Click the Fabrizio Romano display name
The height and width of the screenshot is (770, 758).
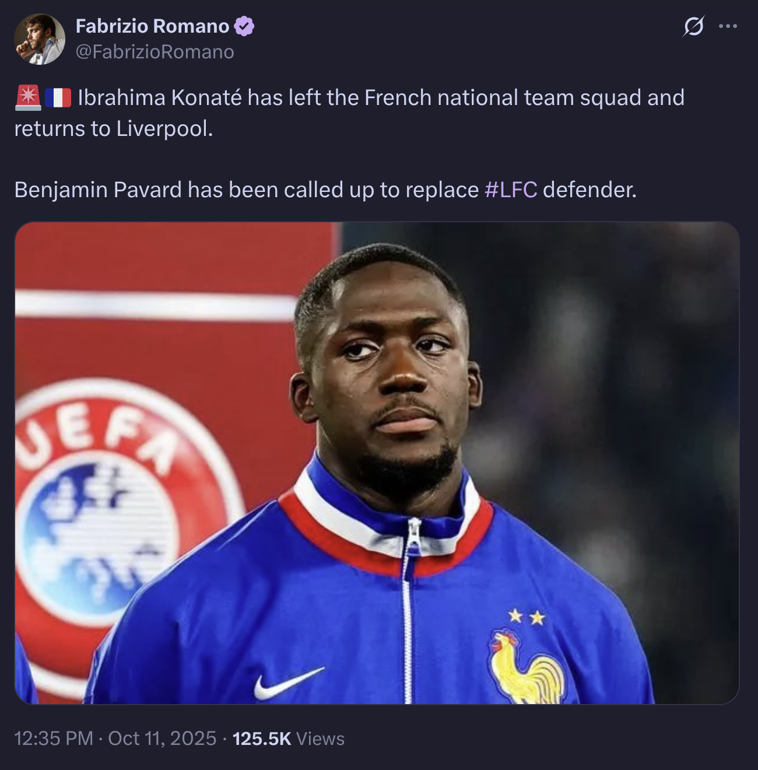click(x=152, y=26)
